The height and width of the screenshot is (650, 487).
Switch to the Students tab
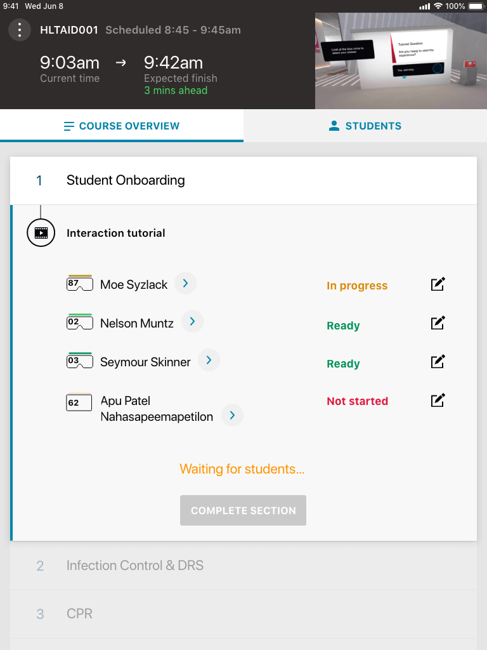[x=365, y=126]
